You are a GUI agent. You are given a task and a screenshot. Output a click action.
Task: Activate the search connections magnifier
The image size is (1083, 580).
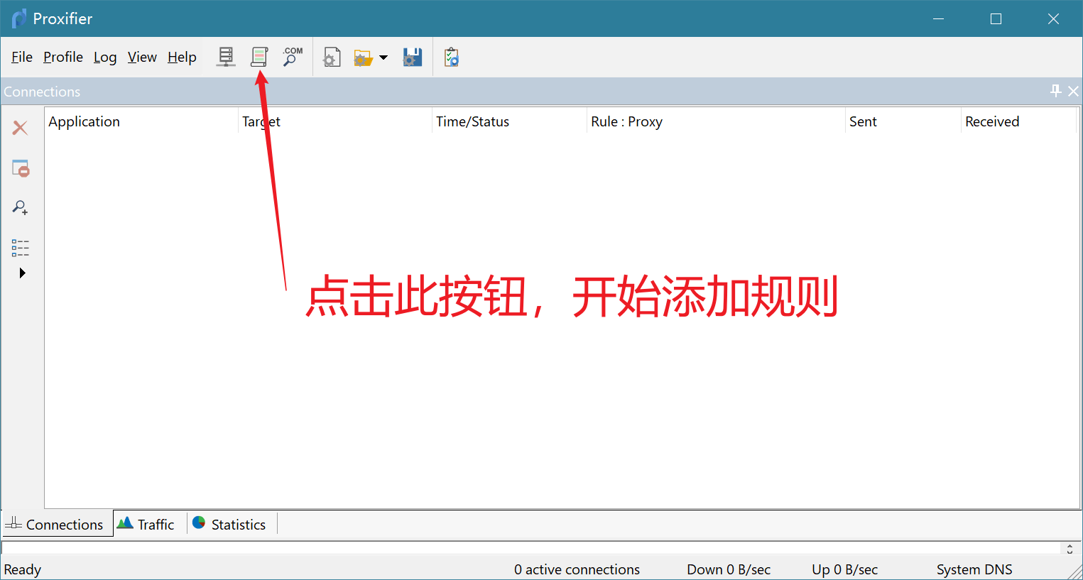[x=20, y=207]
